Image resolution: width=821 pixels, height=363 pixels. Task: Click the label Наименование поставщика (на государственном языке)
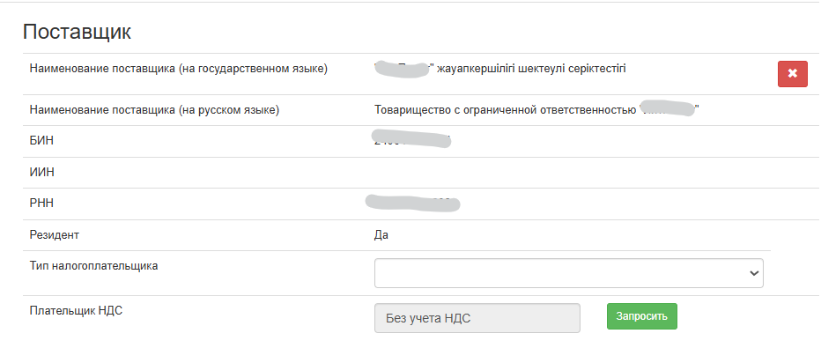[x=179, y=69]
